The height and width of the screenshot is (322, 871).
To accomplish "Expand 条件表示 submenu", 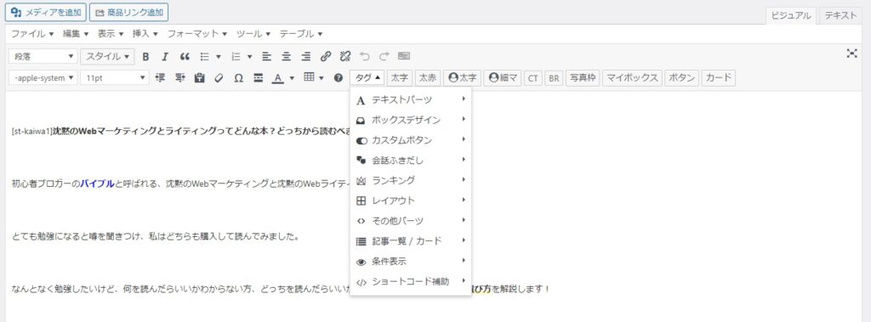I will point(411,261).
